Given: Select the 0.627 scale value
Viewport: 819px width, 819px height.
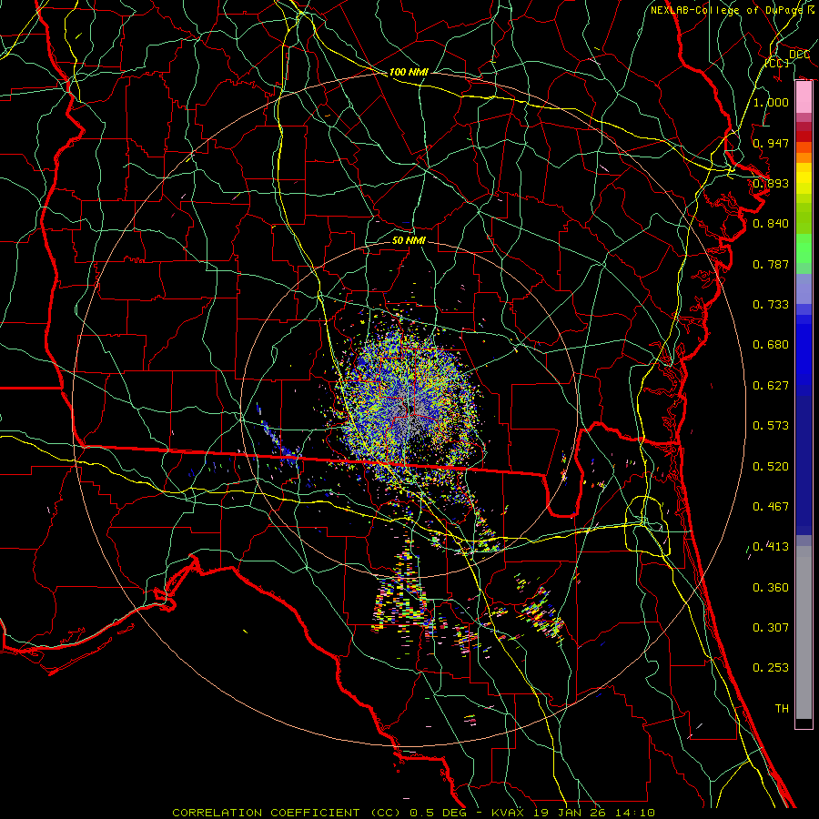Looking at the screenshot, I should tap(771, 386).
